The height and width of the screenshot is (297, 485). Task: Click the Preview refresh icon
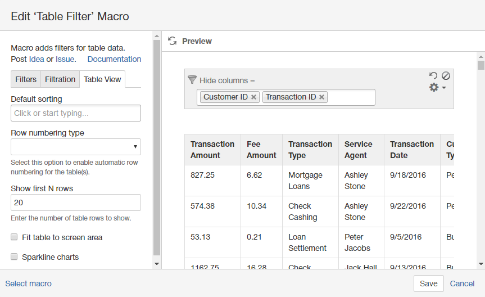coord(173,41)
